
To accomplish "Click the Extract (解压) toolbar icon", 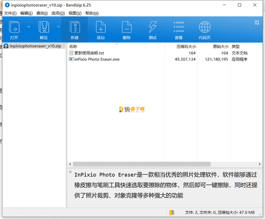I will coord(44,27).
